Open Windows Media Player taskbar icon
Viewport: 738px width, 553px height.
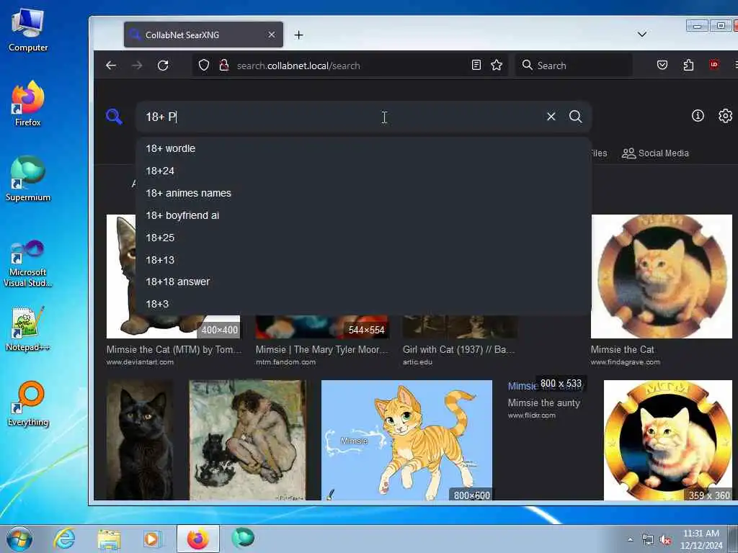coord(152,539)
